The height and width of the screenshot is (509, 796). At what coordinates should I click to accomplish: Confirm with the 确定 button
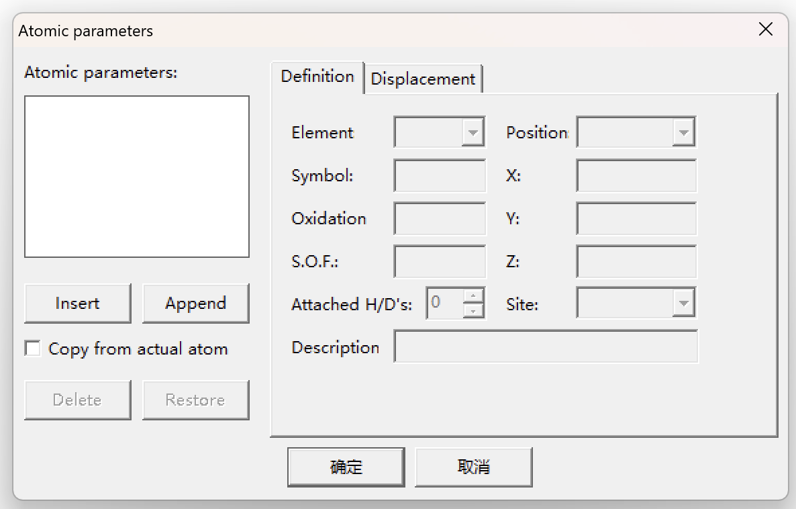tap(346, 467)
